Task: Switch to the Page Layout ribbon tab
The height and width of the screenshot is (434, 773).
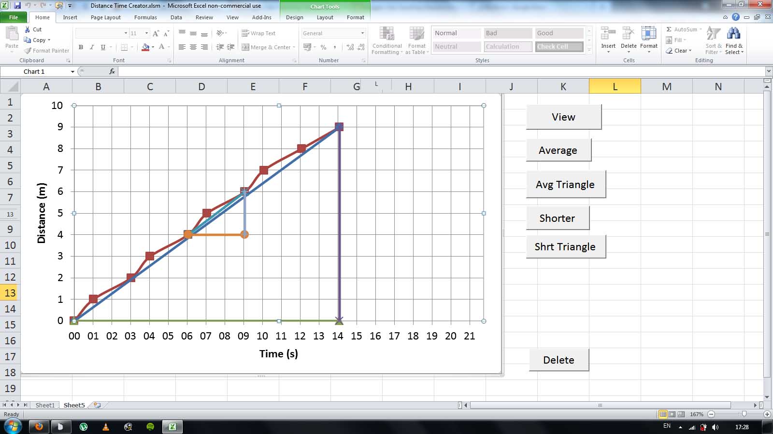Action: tap(106, 17)
